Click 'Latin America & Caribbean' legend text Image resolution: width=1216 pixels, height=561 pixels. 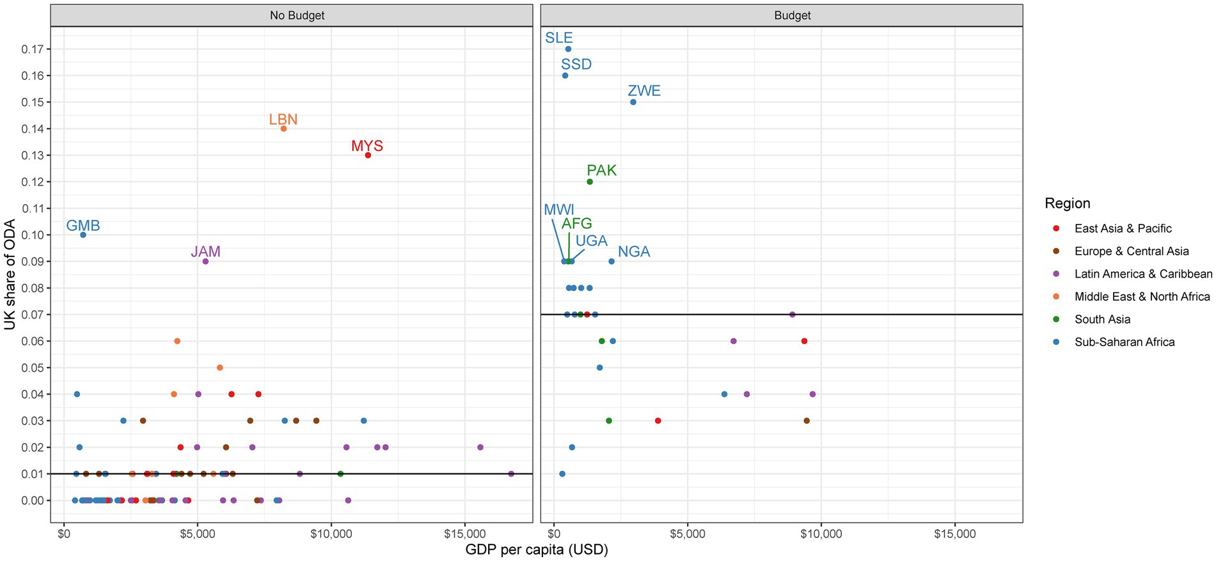pyautogui.click(x=1144, y=274)
